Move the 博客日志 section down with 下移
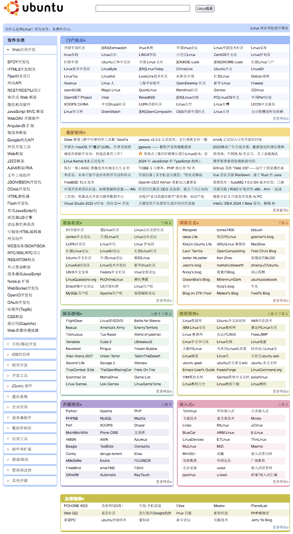 (x=283, y=223)
